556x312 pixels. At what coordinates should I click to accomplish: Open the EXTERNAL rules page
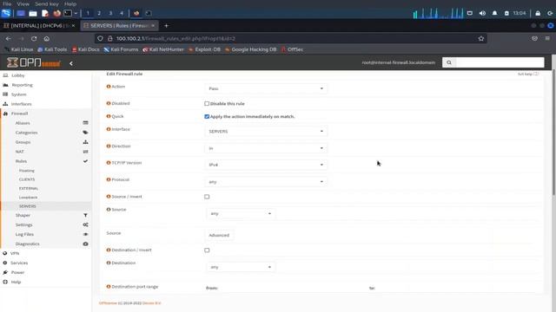[29, 188]
